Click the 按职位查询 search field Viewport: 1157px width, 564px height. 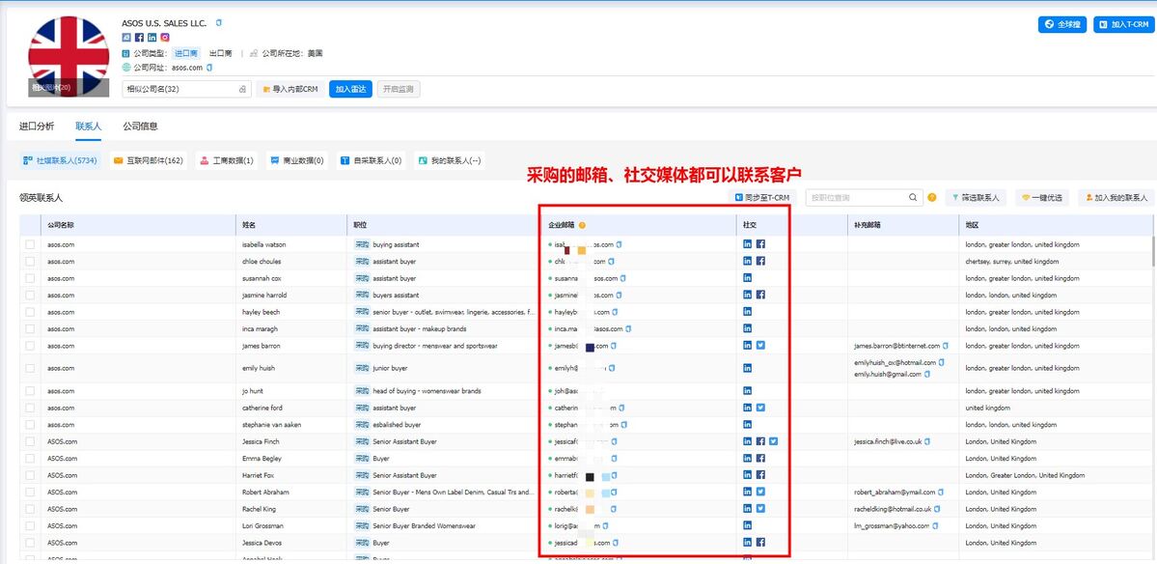point(855,198)
